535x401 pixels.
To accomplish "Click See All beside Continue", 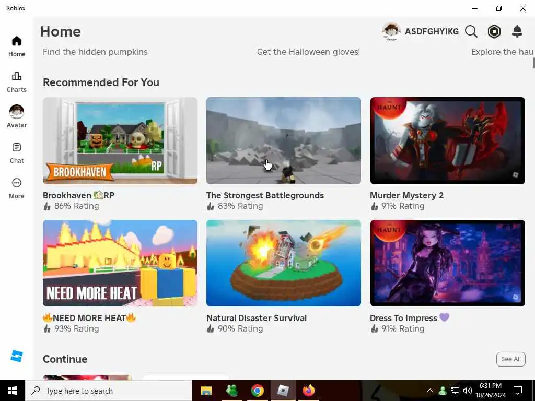I will click(x=511, y=359).
